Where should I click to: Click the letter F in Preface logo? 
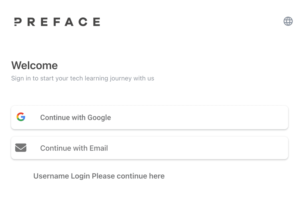tap(57, 22)
